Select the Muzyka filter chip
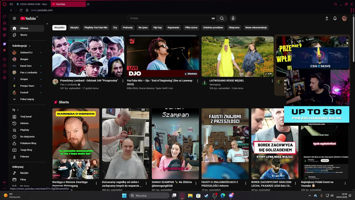The image size is (355, 200). click(74, 27)
